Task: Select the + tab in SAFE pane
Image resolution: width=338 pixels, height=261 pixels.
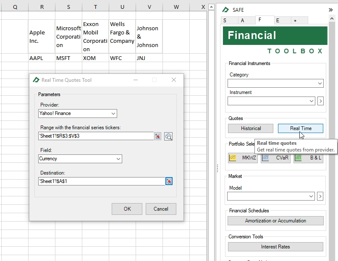Action: click(295, 21)
